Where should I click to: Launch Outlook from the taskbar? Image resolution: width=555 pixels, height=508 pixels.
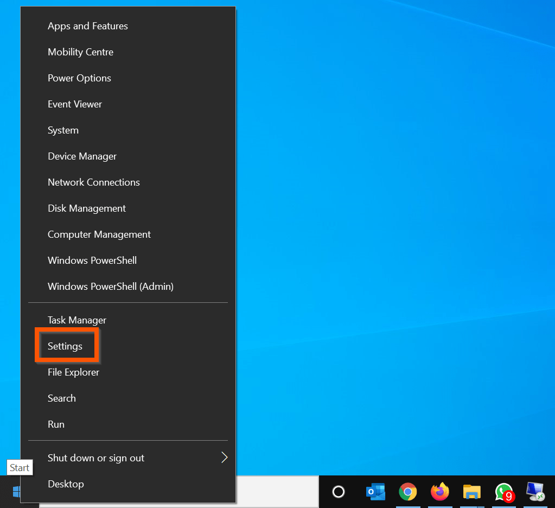pos(375,492)
